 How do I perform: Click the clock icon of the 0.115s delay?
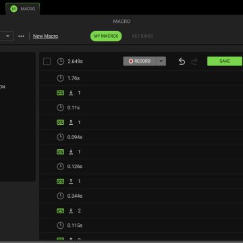point(60,225)
